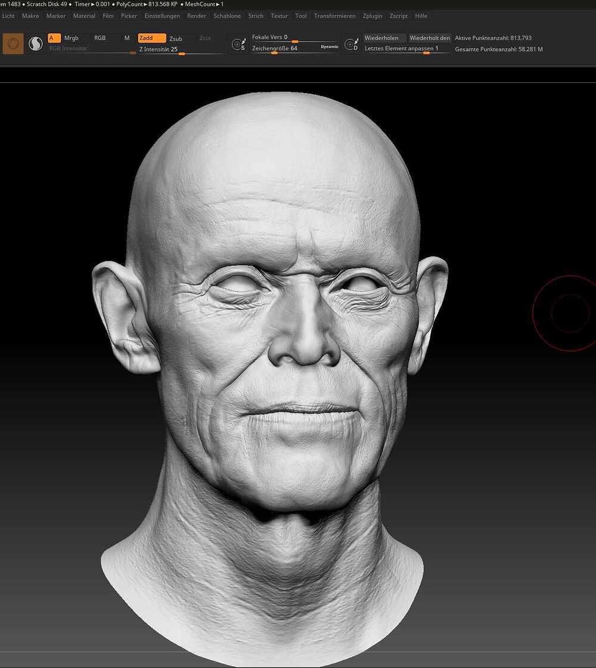Open the Transformieren menu
The width and height of the screenshot is (596, 668).
click(x=334, y=16)
